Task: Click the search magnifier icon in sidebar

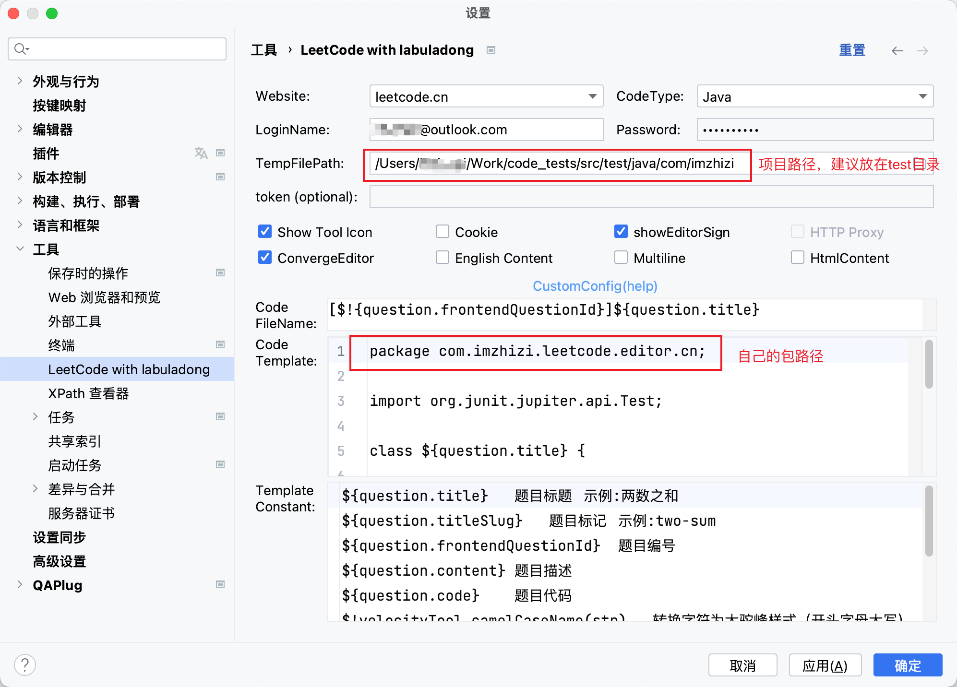Action: coord(21,49)
